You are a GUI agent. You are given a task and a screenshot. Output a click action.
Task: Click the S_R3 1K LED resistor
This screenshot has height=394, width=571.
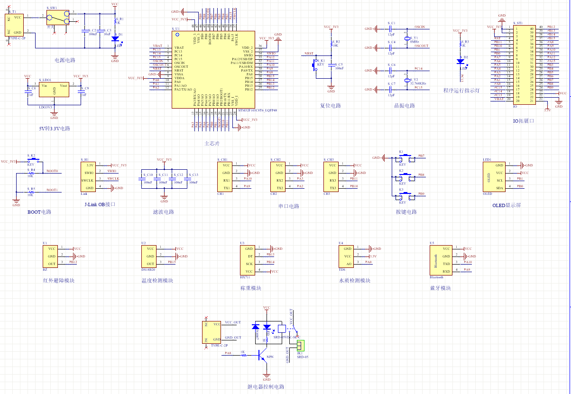[x=460, y=44]
